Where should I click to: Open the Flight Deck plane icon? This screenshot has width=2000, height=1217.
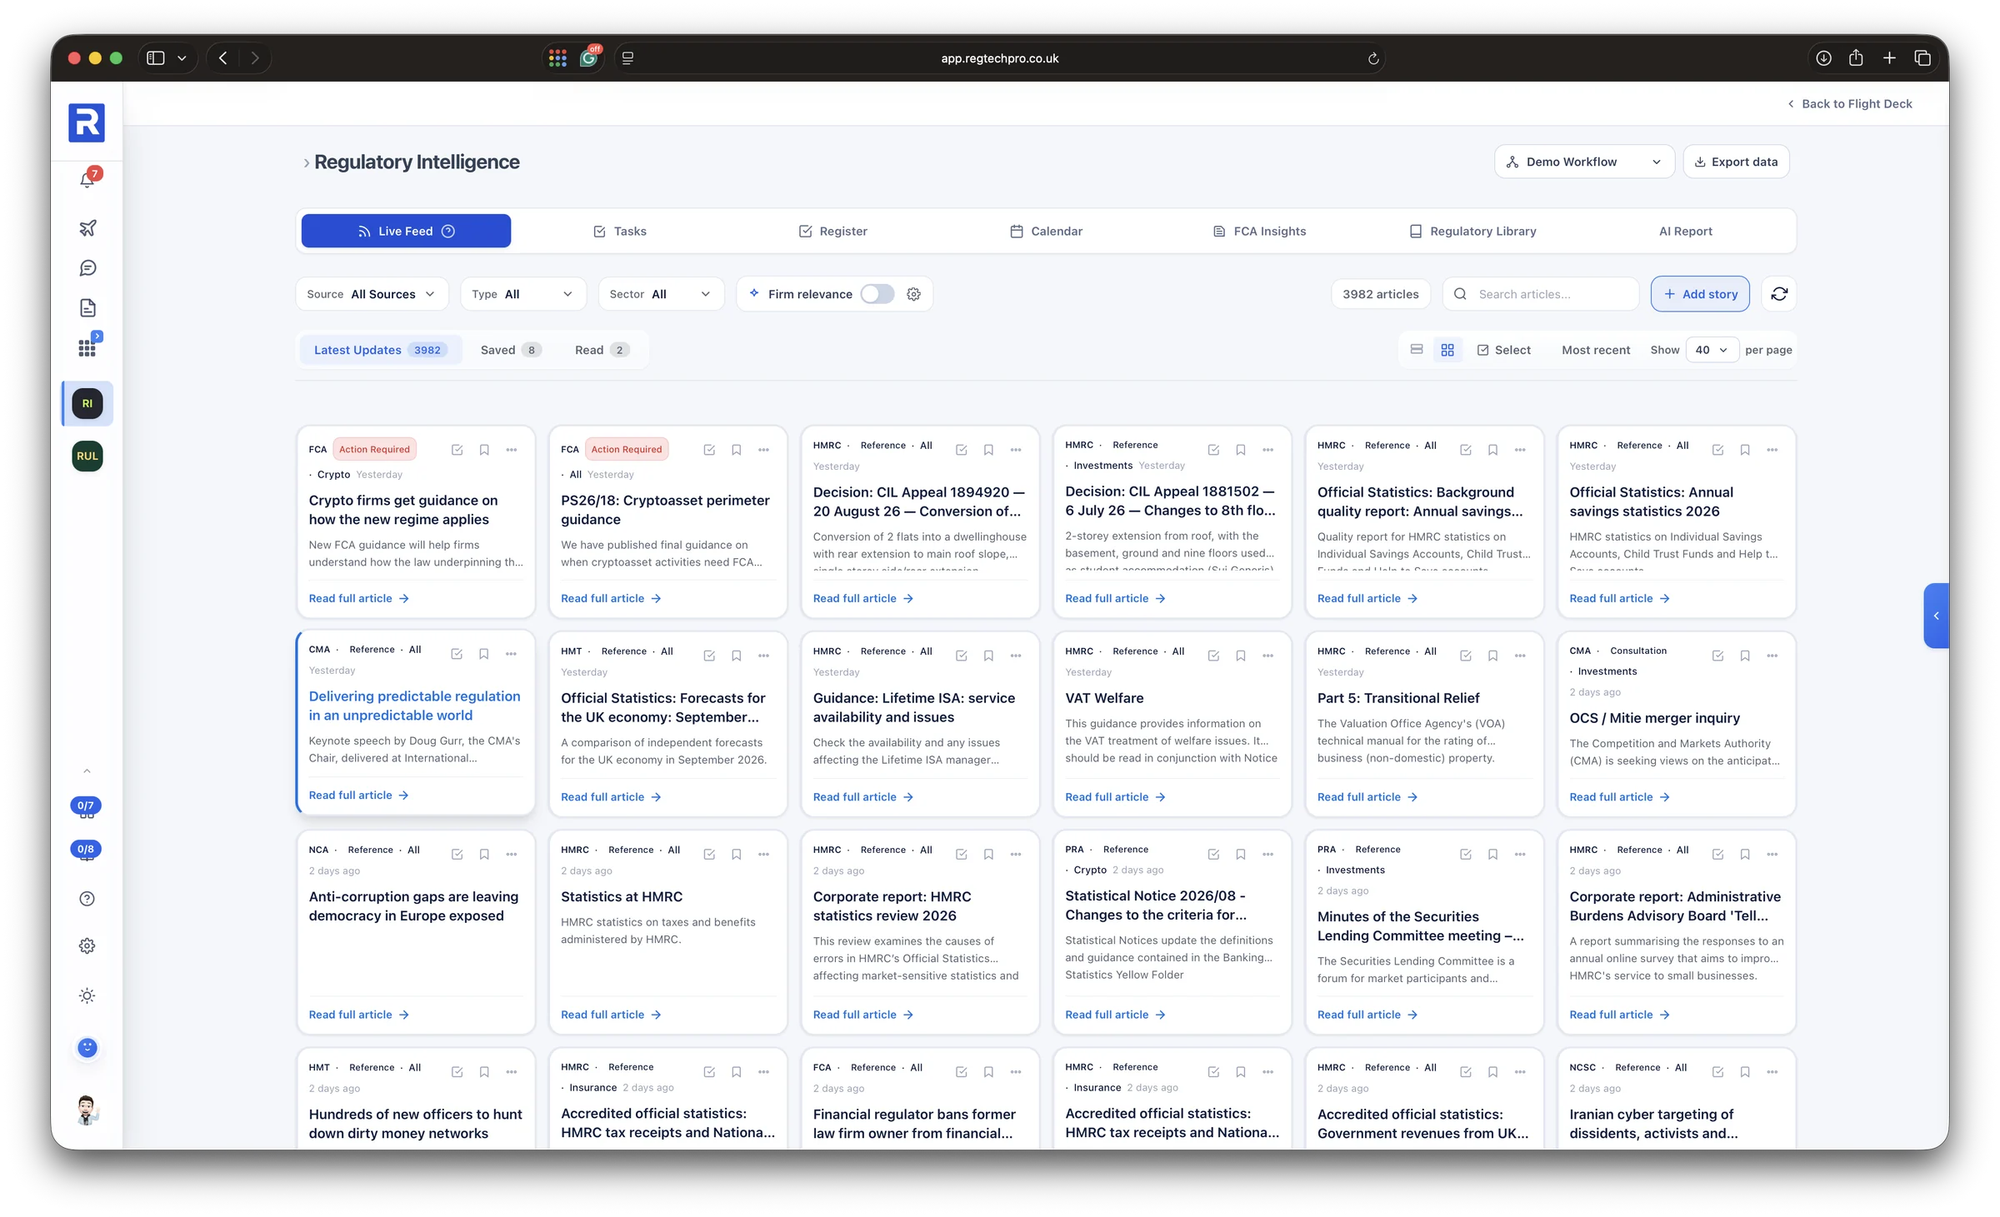tap(87, 227)
